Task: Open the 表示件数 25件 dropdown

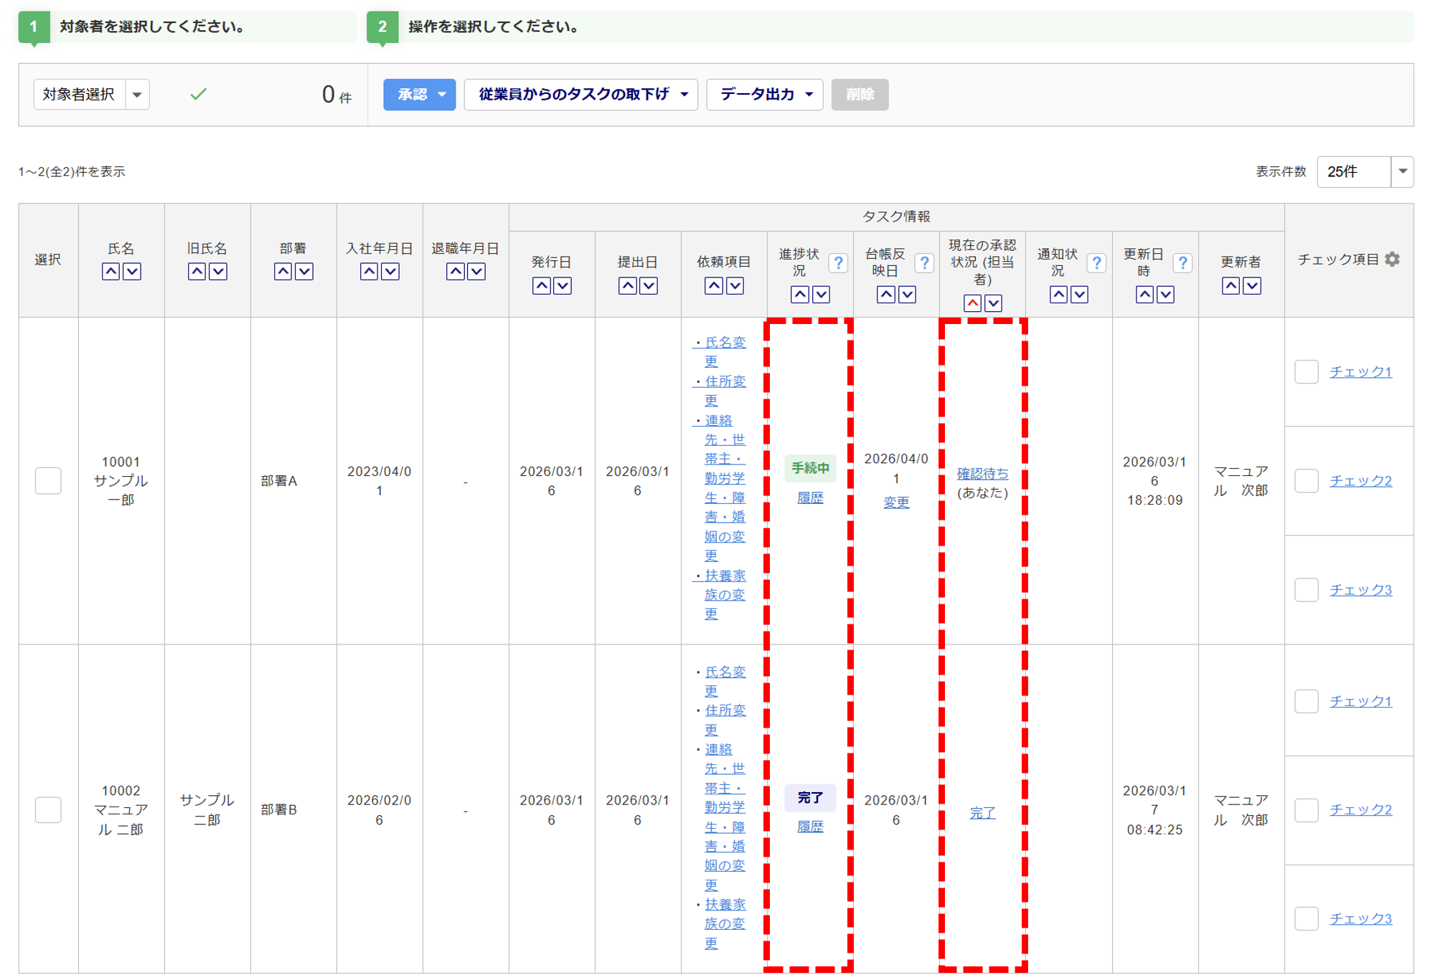Action: click(1402, 171)
